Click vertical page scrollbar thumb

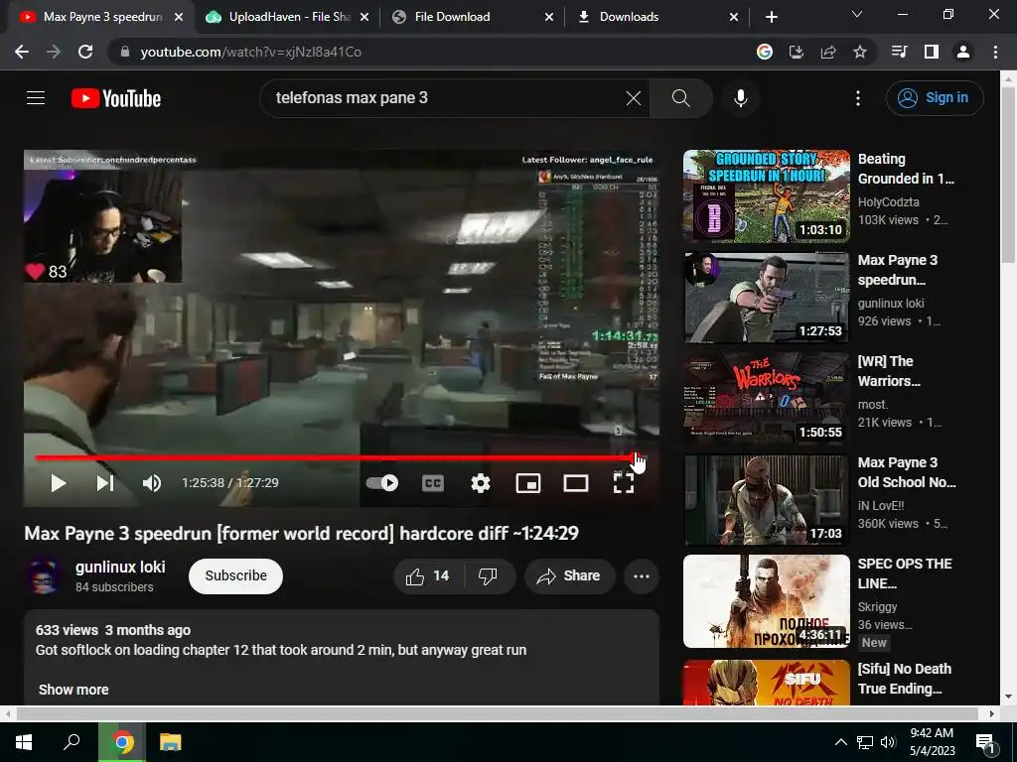pos(1008,175)
